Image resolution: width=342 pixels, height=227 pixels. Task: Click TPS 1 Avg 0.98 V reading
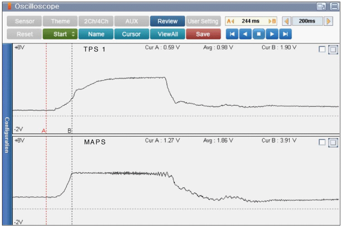[218, 47]
